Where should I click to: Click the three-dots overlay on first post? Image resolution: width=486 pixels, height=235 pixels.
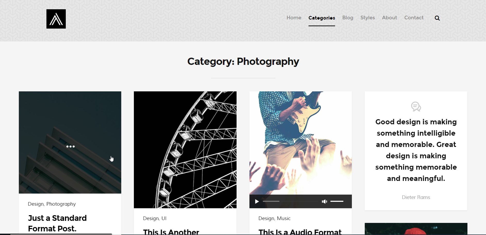pyautogui.click(x=70, y=146)
